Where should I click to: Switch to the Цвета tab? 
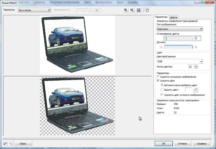click(174, 17)
